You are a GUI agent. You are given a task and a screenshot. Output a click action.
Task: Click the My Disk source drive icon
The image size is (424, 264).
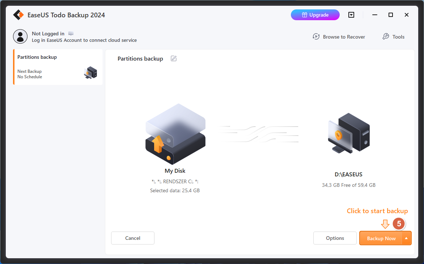pos(175,134)
